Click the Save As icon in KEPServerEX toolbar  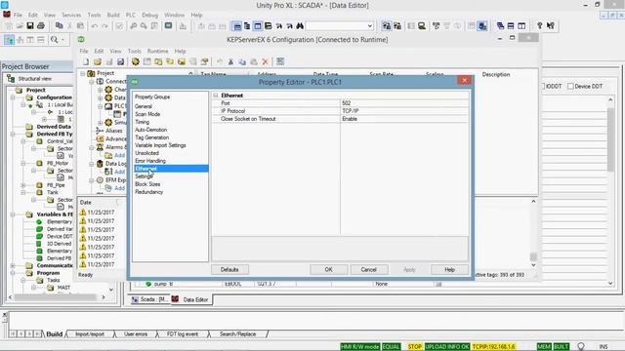(120, 61)
